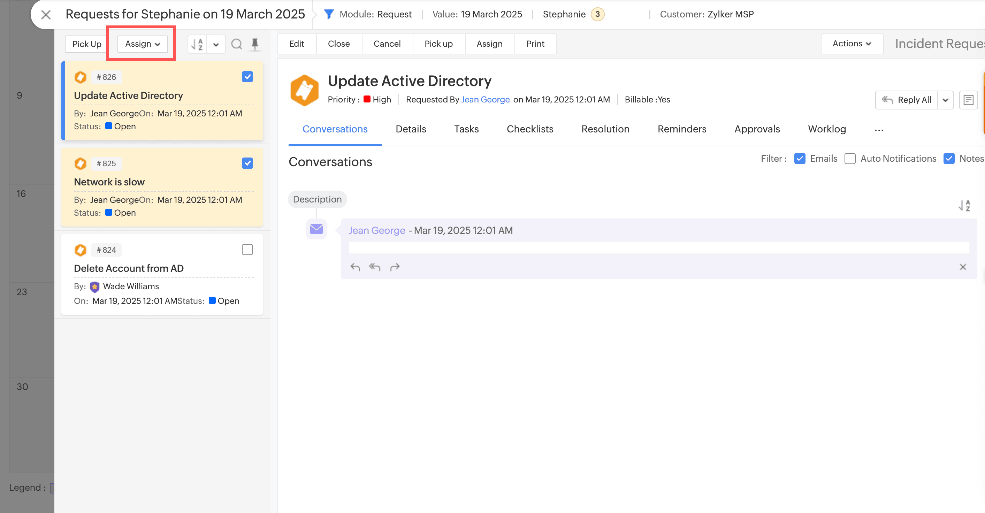Image resolution: width=985 pixels, height=513 pixels.
Task: Click the sort icon in Conversations section
Action: pyautogui.click(x=964, y=206)
